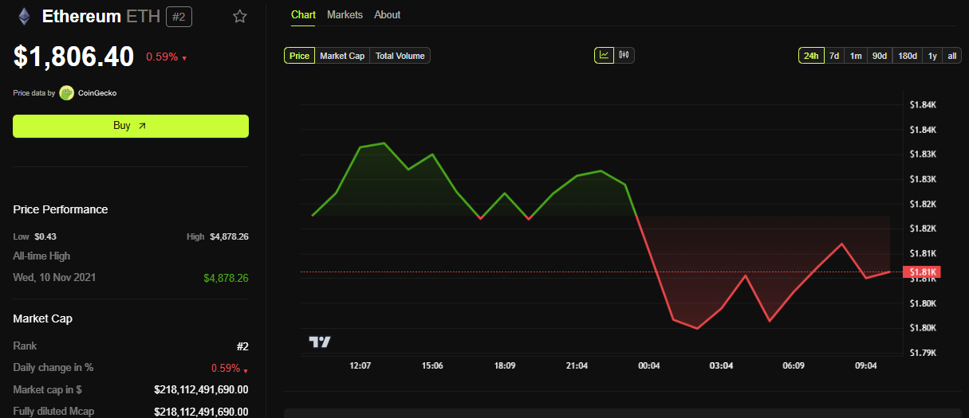Click the Fully diluted Mcap value
This screenshot has height=418, width=969.
tap(201, 411)
